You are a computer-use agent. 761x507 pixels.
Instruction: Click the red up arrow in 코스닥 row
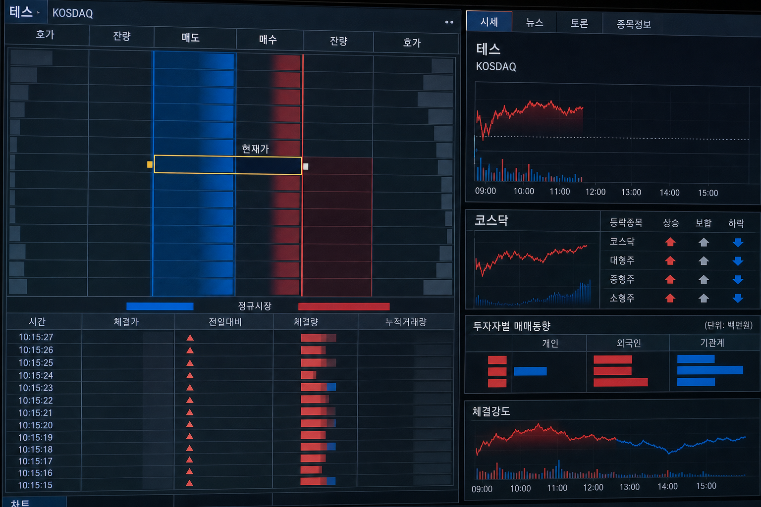tap(670, 242)
